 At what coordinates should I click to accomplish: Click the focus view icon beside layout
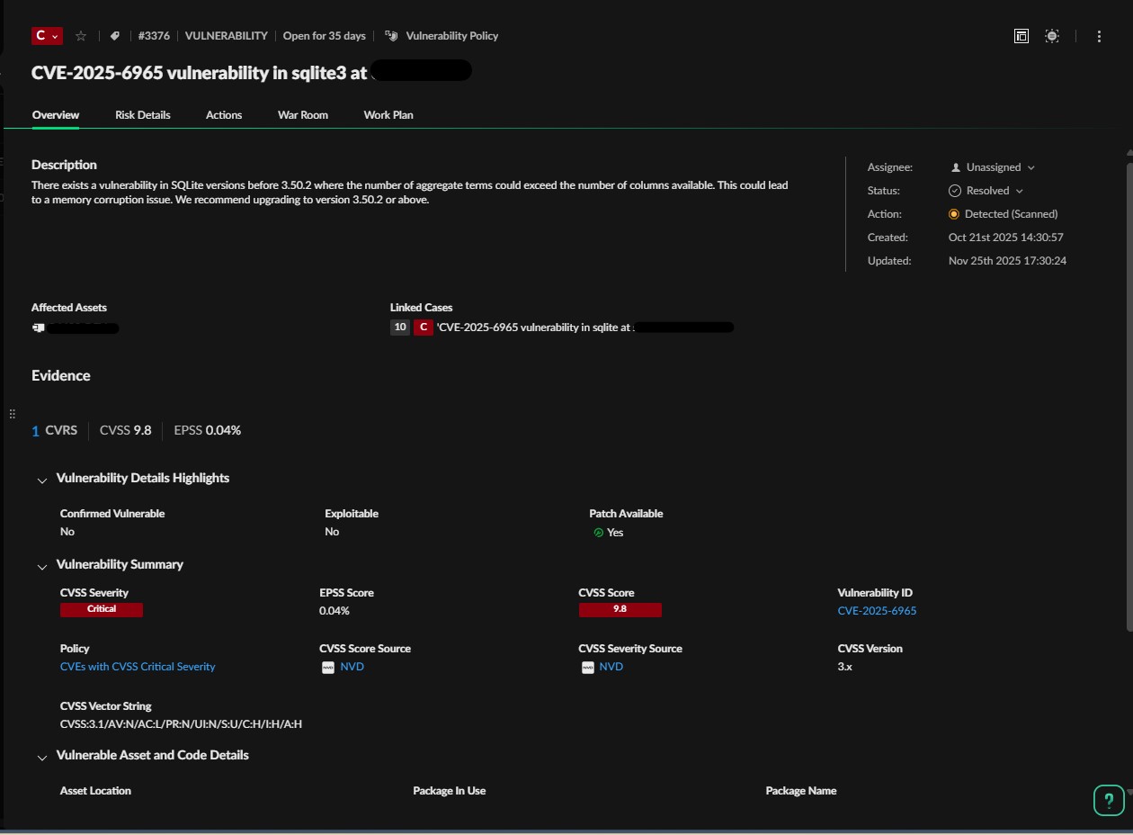(x=1052, y=36)
